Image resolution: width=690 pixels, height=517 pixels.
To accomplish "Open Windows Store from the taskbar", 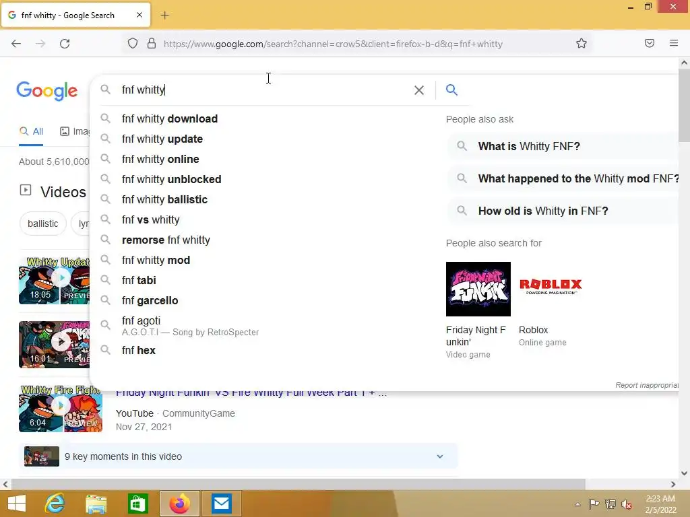I will pyautogui.click(x=137, y=504).
